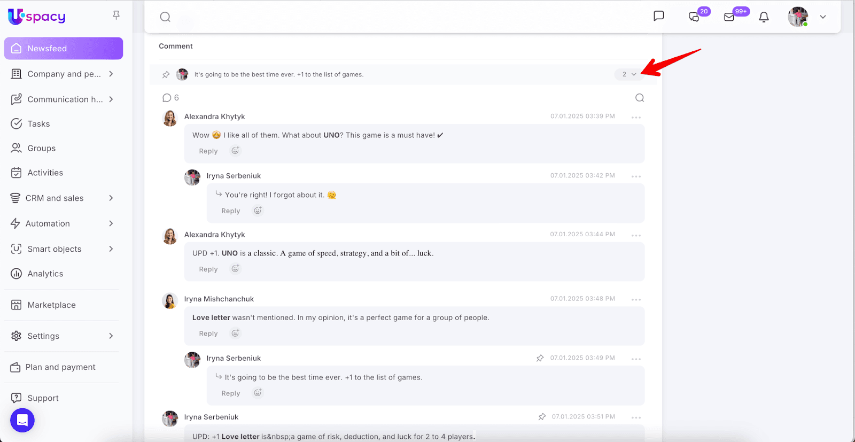Screen dimensions: 855x442
Task: Toggle the sidebar pin icon
Action: (x=116, y=15)
